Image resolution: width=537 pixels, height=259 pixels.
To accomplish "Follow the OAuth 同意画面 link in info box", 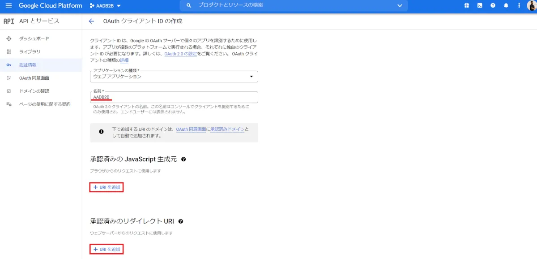I will (191, 129).
